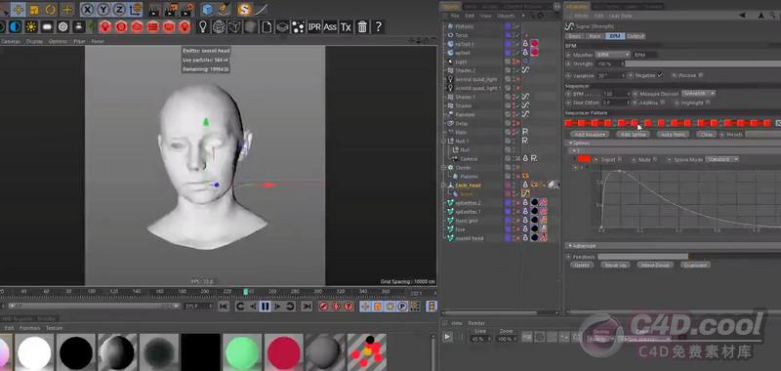The image size is (781, 371).
Task: Open the Measure Division dropdown
Action: pyautogui.click(x=698, y=93)
